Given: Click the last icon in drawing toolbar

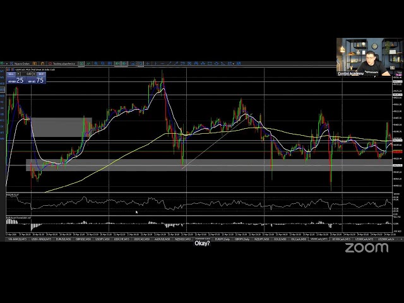Looking at the screenshot, I should [x=239, y=63].
